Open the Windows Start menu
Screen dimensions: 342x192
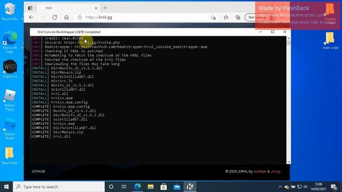6,187
